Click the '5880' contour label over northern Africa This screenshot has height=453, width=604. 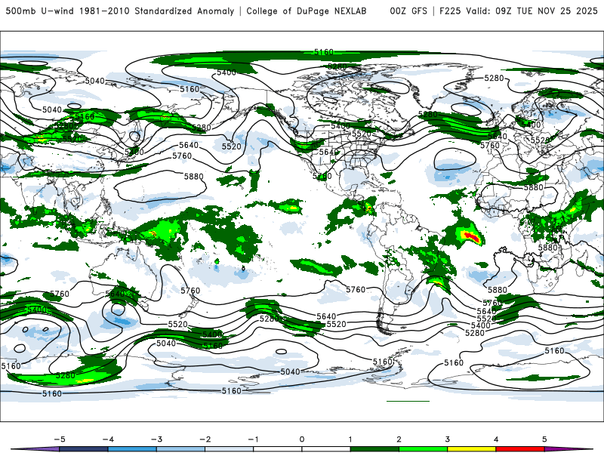pyautogui.click(x=534, y=187)
